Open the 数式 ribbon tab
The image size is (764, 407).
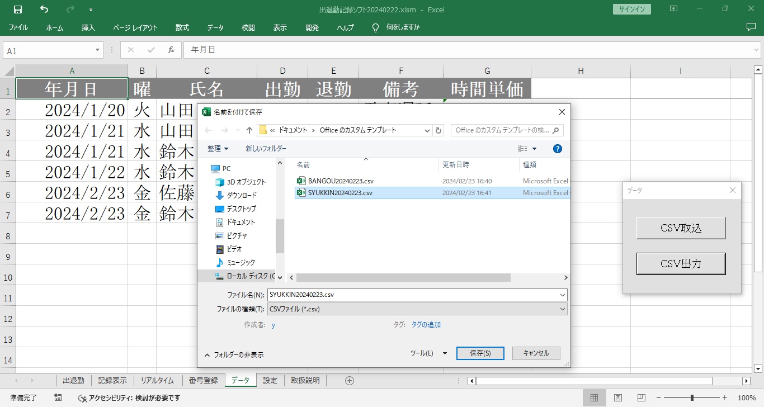[182, 27]
